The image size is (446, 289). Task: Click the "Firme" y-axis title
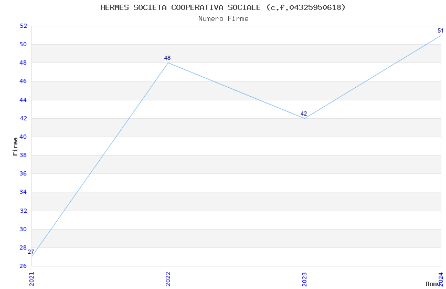click(x=15, y=146)
